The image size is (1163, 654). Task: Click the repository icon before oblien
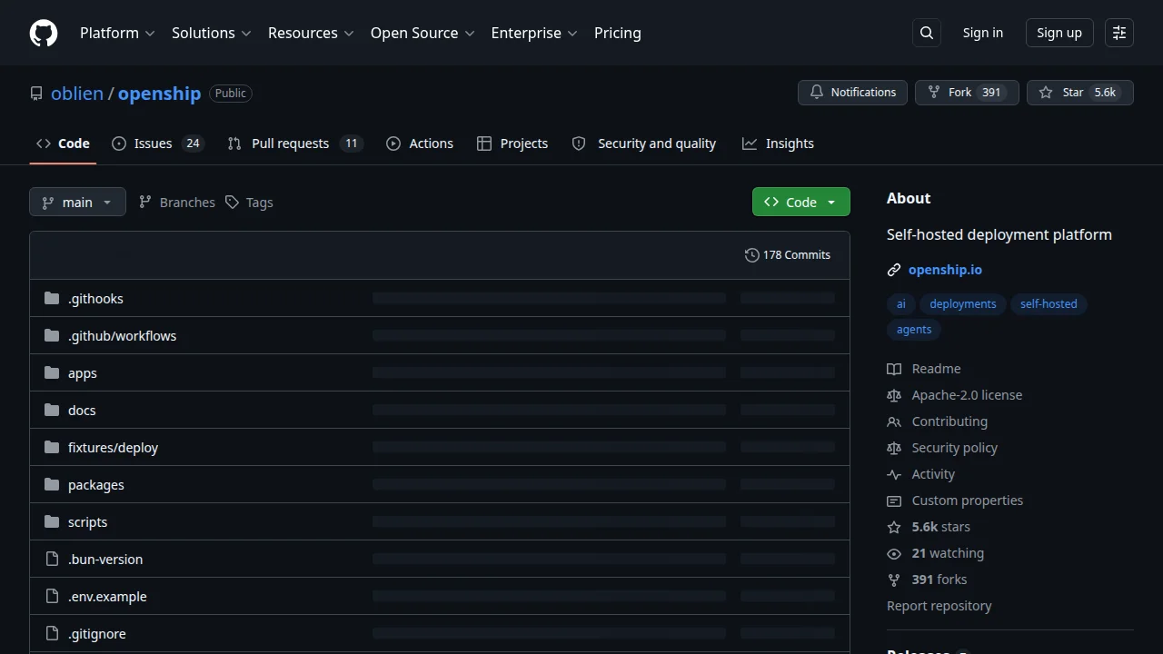[x=36, y=94]
